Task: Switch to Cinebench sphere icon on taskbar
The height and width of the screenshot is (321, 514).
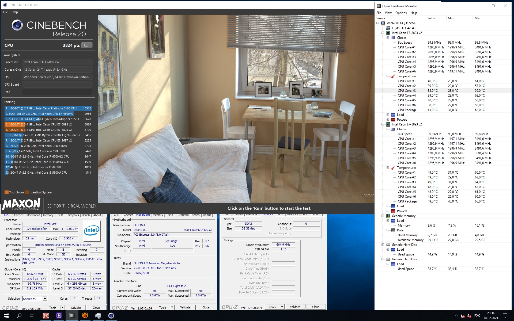Action: pyautogui.click(x=111, y=316)
